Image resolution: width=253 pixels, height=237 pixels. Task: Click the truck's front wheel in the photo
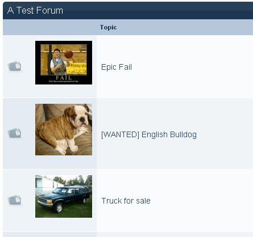click(59, 208)
